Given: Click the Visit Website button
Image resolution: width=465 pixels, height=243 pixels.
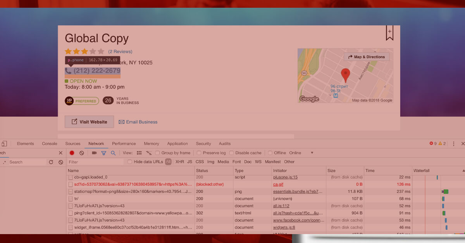Looking at the screenshot, I should (89, 122).
